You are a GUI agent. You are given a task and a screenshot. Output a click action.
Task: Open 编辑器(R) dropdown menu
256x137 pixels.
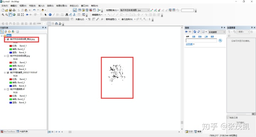(97, 15)
